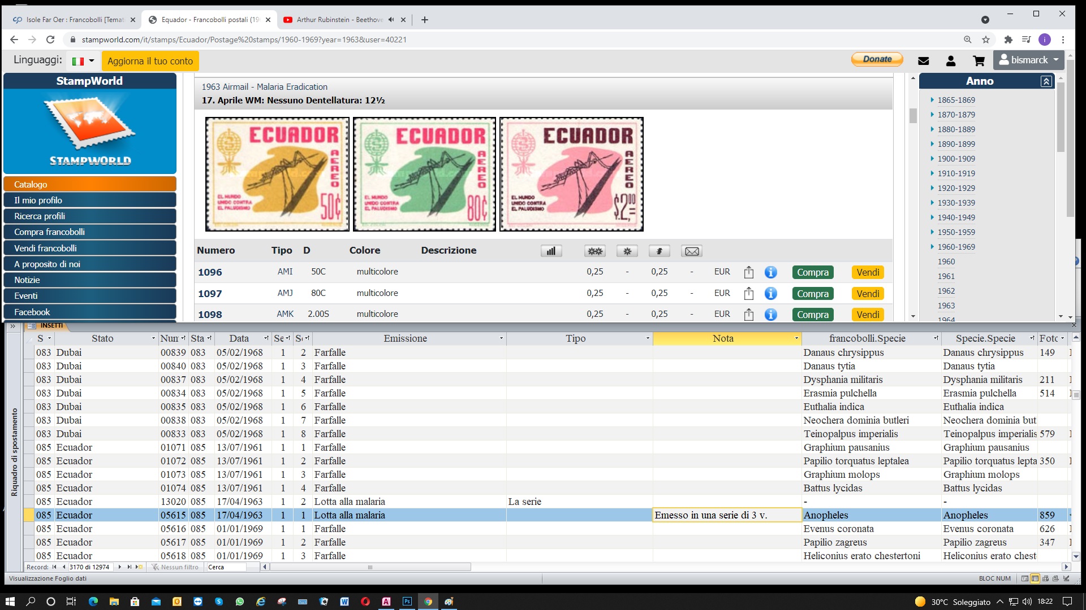This screenshot has width=1086, height=610.
Task: Click the Donate button
Action: coord(877,59)
